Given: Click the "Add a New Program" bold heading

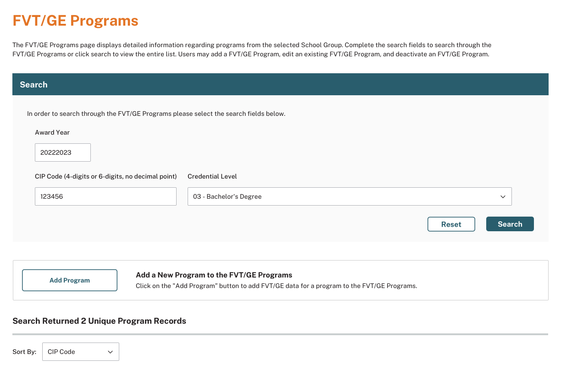Looking at the screenshot, I should pyautogui.click(x=214, y=275).
